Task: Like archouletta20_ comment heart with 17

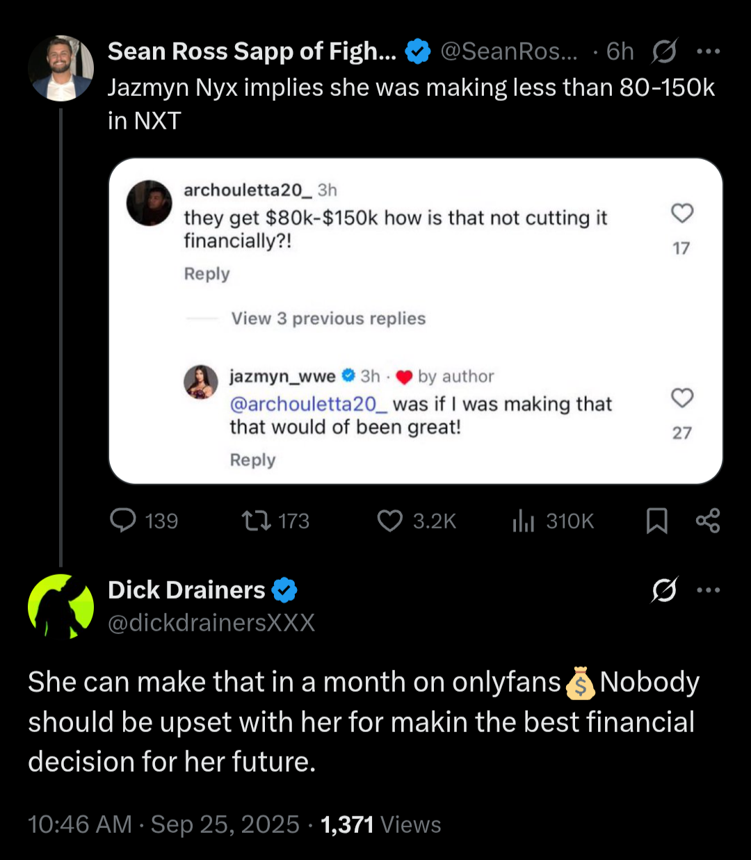Action: [682, 213]
